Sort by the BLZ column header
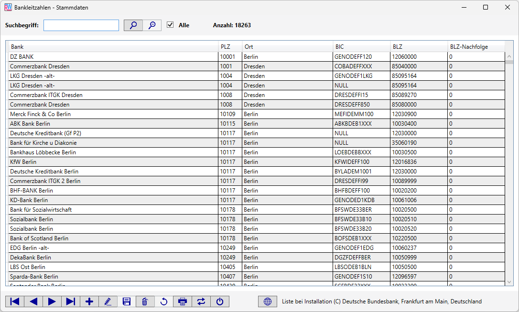This screenshot has width=519, height=312. [419, 47]
